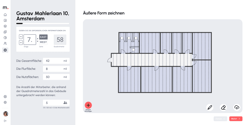The width and height of the screenshot is (250, 125).
Task: Select the pencil drawing tool
Action: [x=210, y=107]
